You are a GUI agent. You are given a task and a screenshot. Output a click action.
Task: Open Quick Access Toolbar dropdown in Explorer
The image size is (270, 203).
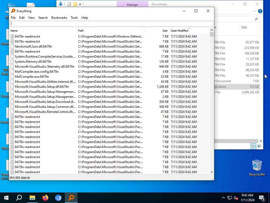coord(80,4)
